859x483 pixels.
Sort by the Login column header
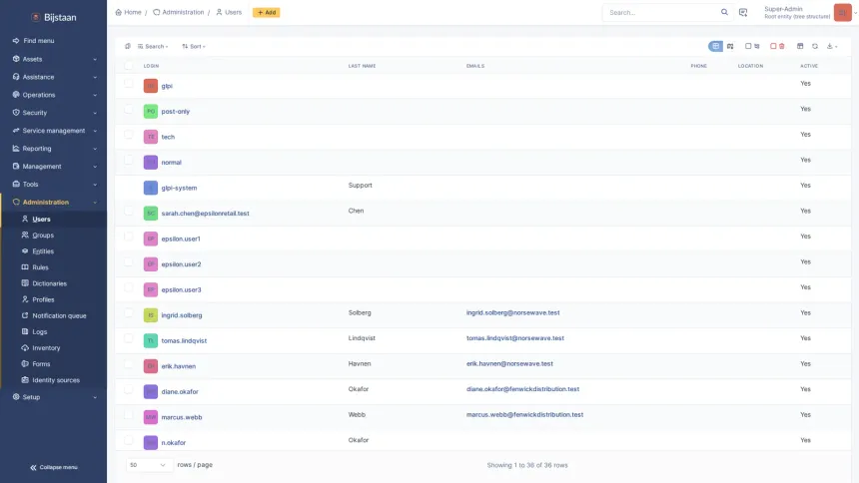pos(151,66)
